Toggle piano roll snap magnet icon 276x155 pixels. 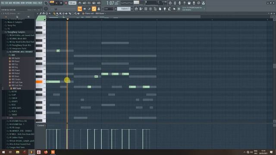pos(44,13)
